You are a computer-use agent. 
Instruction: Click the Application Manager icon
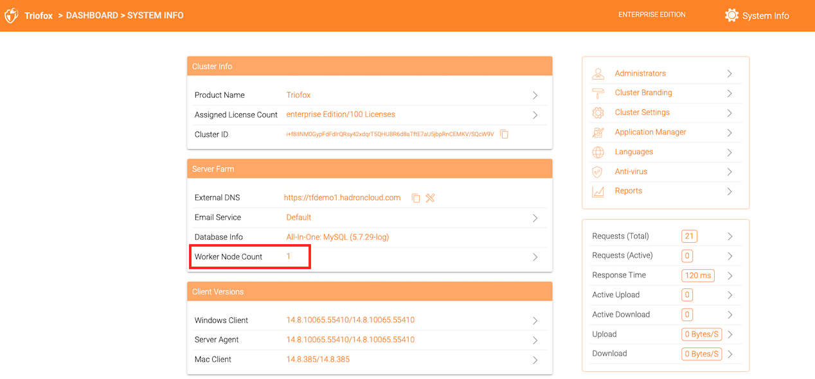pyautogui.click(x=598, y=132)
